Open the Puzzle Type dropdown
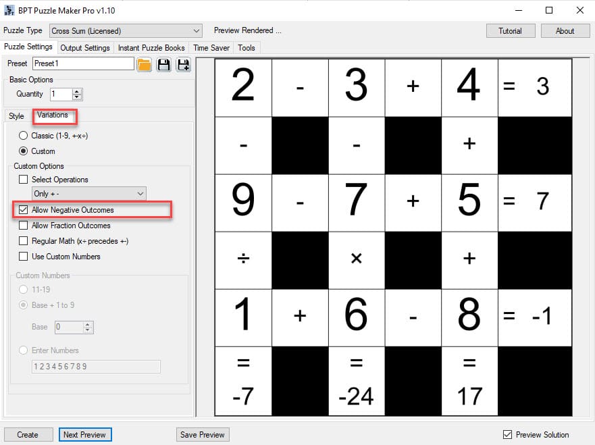 196,30
